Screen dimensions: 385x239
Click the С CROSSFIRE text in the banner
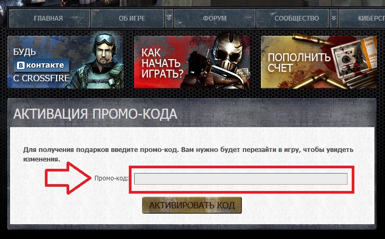pos(41,78)
